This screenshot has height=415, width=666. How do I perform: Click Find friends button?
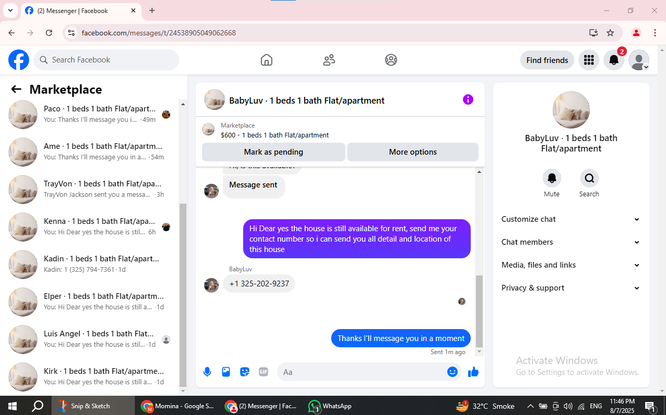(547, 60)
